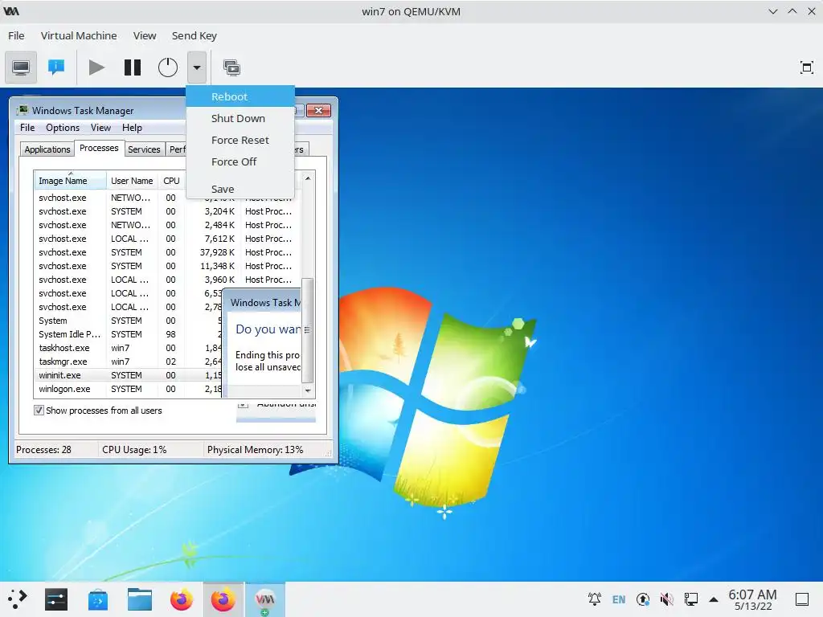Open System Settings from the taskbar
The height and width of the screenshot is (617, 823).
click(56, 599)
